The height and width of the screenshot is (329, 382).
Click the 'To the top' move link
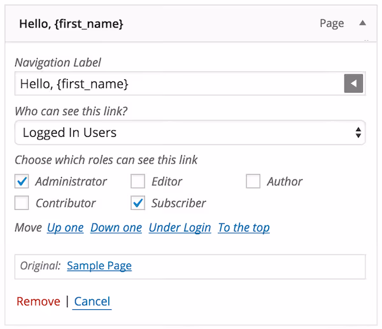[x=244, y=228]
